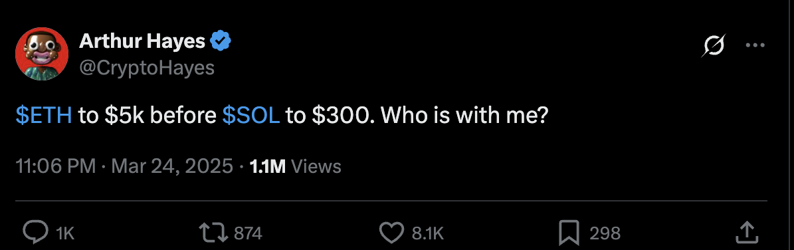
Task: Open the @CryptoHayes handle link
Action: (x=147, y=67)
